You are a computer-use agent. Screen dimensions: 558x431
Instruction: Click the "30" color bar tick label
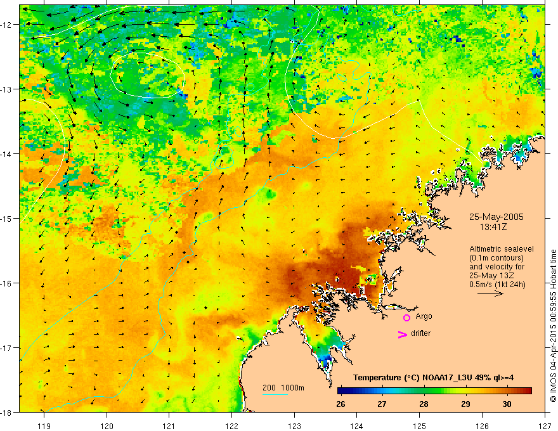point(507,404)
